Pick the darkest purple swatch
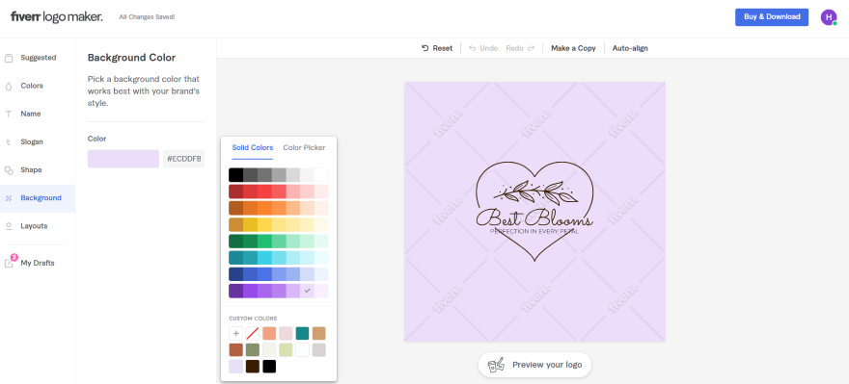 [235, 291]
